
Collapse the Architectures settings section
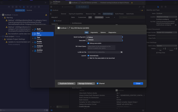[x=71, y=23]
